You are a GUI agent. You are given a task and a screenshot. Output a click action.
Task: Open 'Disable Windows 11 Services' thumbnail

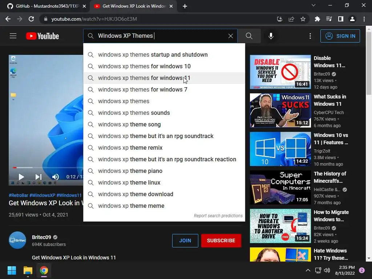[280, 72]
